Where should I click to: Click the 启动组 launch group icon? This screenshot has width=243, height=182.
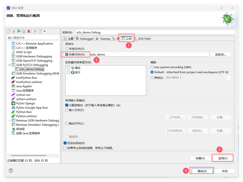(13, 129)
